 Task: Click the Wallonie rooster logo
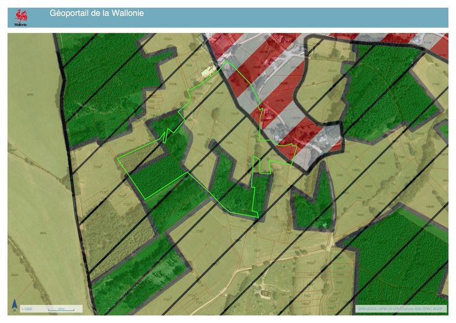point(22,17)
